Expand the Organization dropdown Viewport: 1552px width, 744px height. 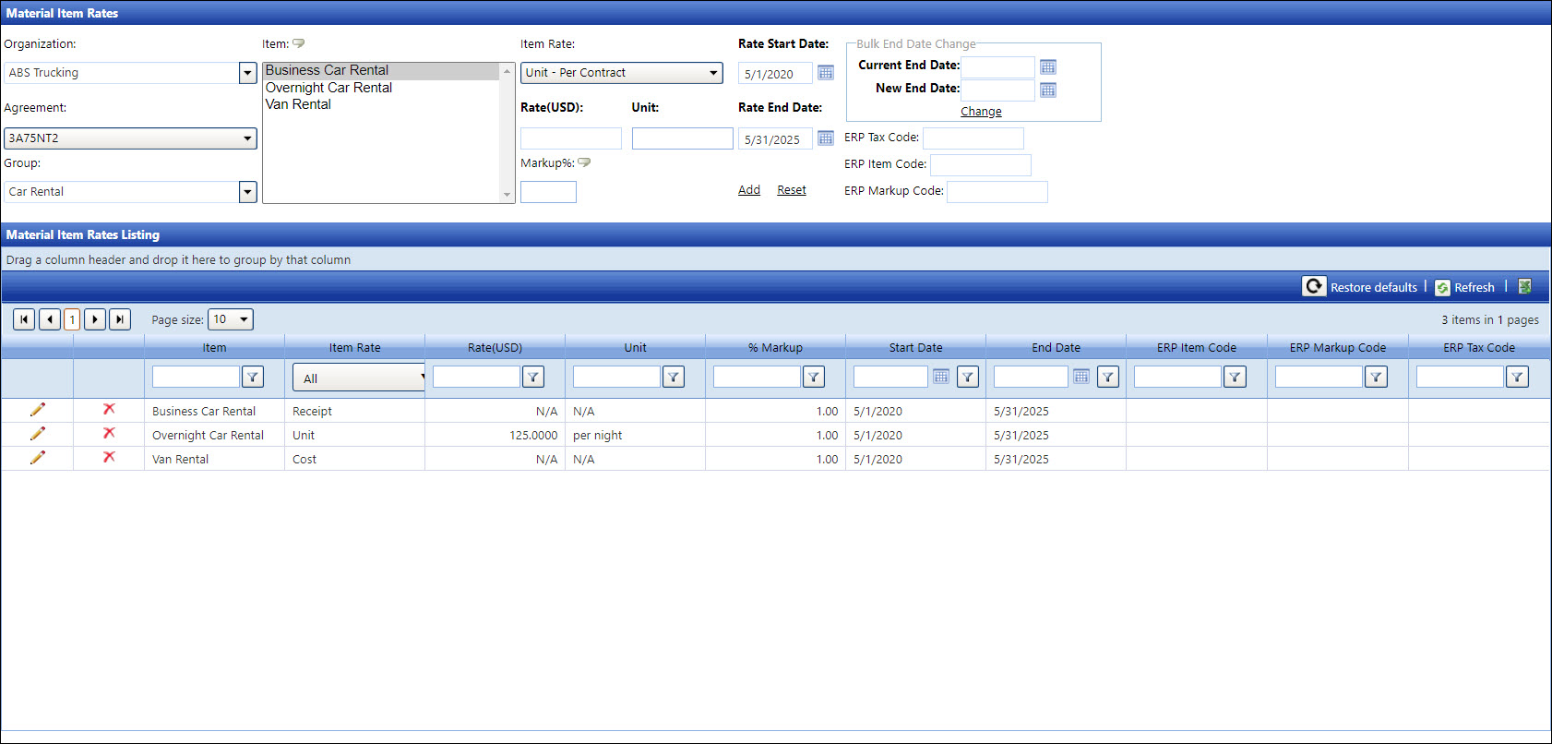click(247, 73)
